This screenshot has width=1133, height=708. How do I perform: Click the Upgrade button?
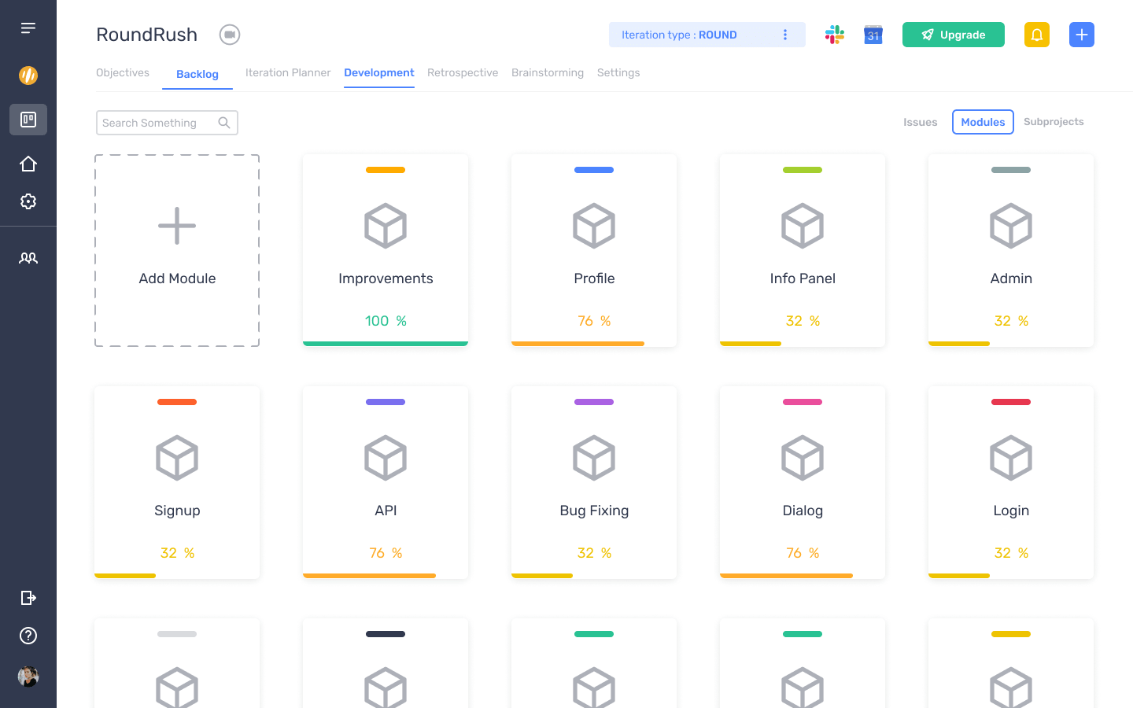pyautogui.click(x=954, y=35)
